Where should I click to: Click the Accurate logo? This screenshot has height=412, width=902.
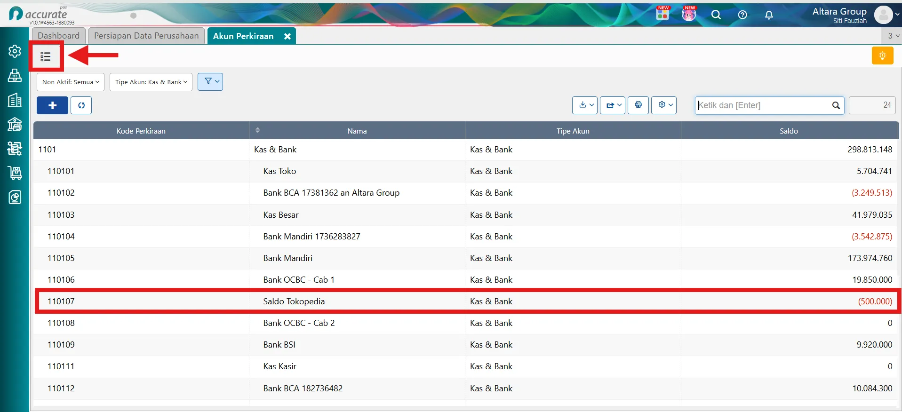39,15
